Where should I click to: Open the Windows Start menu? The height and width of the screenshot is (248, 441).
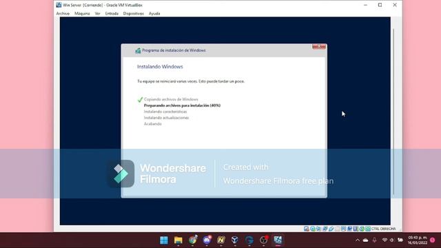pyautogui.click(x=164, y=240)
